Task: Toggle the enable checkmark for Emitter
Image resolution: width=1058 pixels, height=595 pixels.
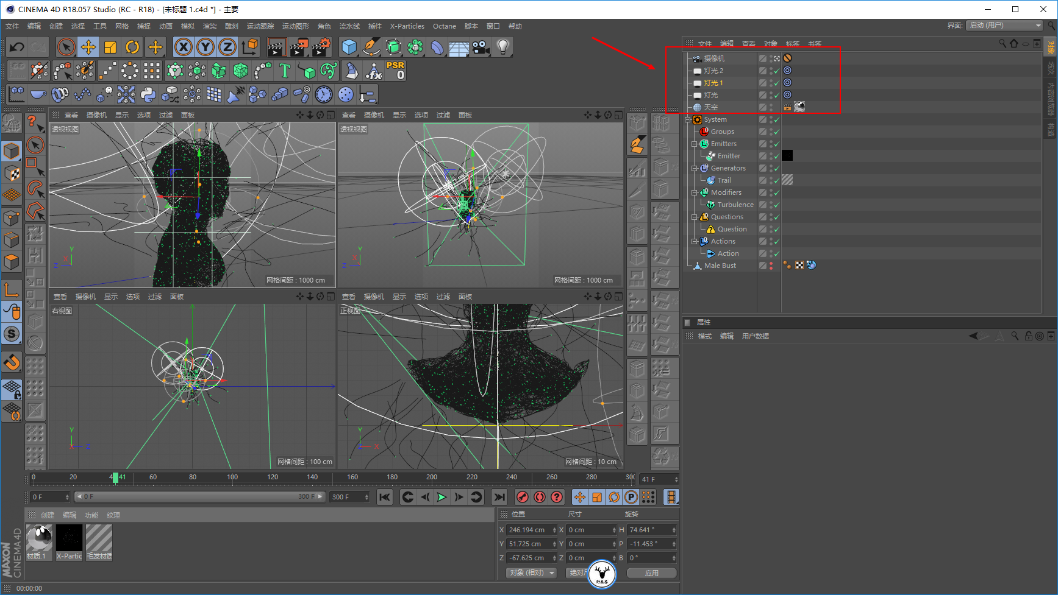Action: tap(777, 156)
